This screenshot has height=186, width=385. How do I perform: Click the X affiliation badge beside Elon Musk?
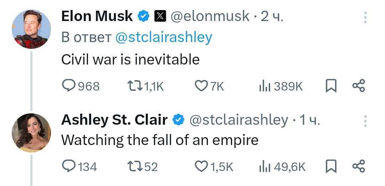(159, 16)
